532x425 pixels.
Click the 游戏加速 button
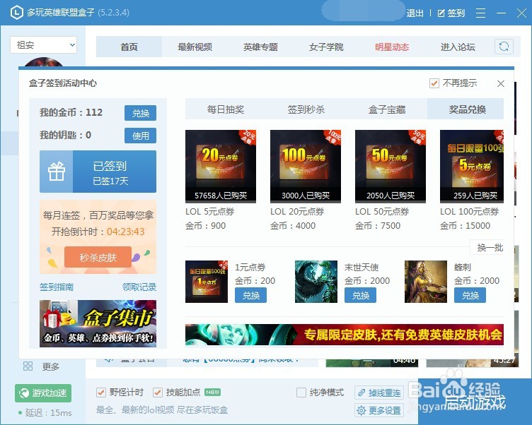[x=43, y=393]
